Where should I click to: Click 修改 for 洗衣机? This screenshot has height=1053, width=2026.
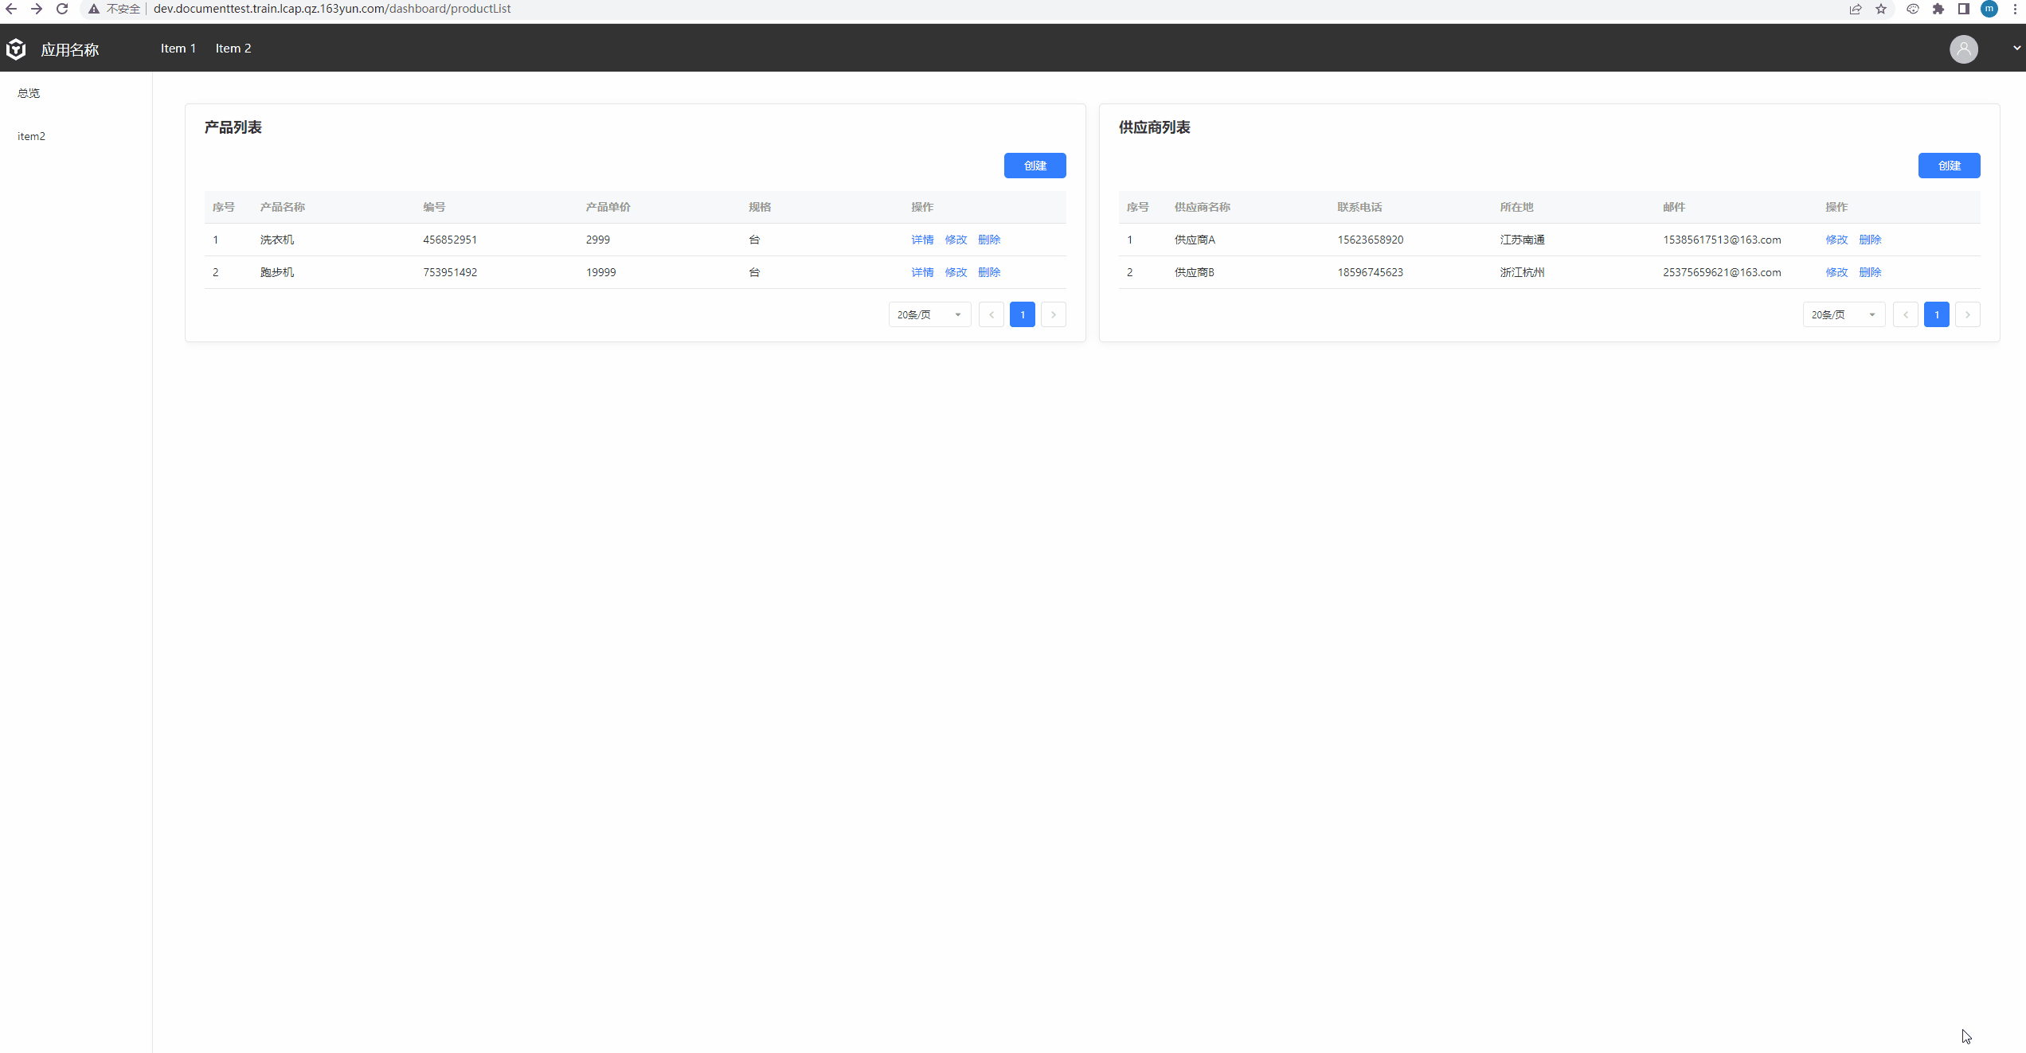pyautogui.click(x=956, y=240)
